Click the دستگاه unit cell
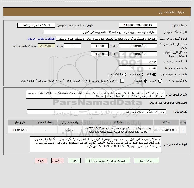The image size is (194, 188). coord(70,130)
